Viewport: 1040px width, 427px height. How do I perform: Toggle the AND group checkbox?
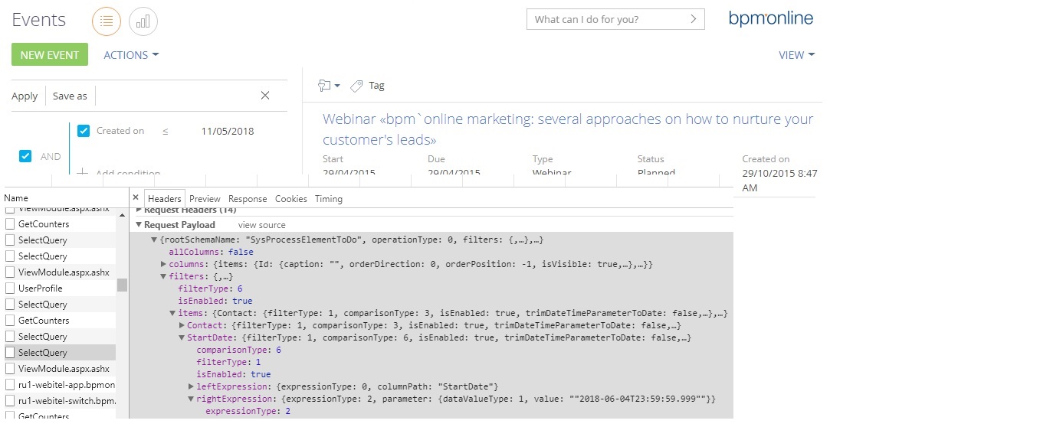25,156
